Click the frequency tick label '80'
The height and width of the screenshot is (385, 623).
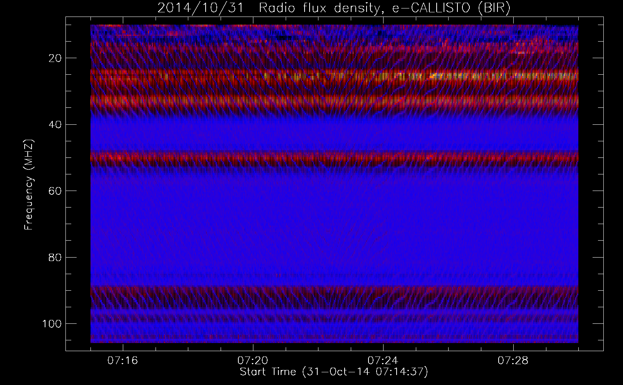pos(55,257)
